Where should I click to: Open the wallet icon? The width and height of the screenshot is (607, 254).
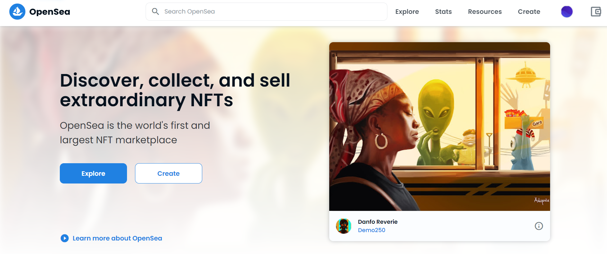tap(596, 12)
